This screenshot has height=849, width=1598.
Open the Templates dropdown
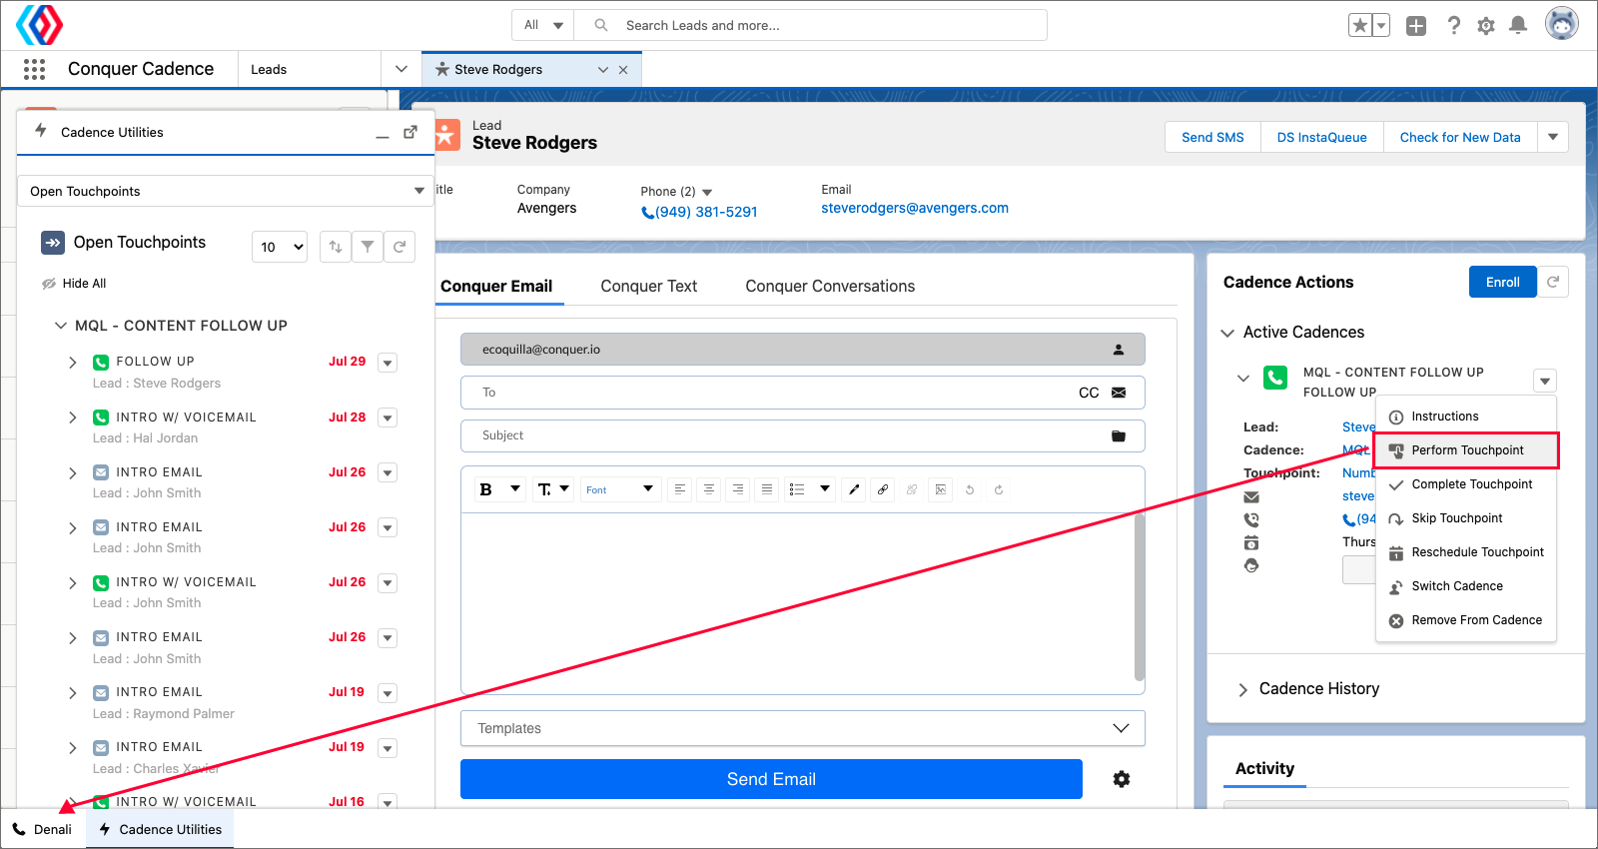click(803, 728)
